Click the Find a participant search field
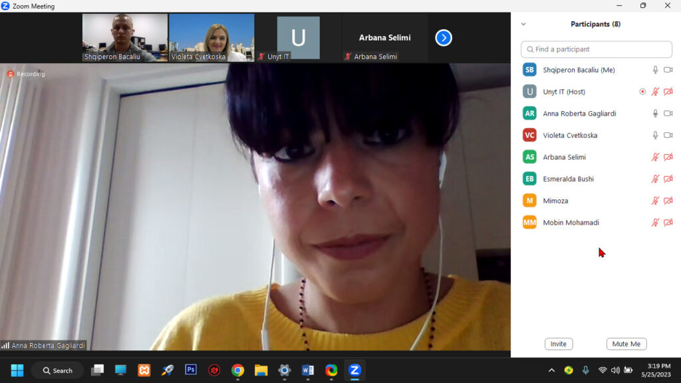This screenshot has height=383, width=681. coord(597,49)
